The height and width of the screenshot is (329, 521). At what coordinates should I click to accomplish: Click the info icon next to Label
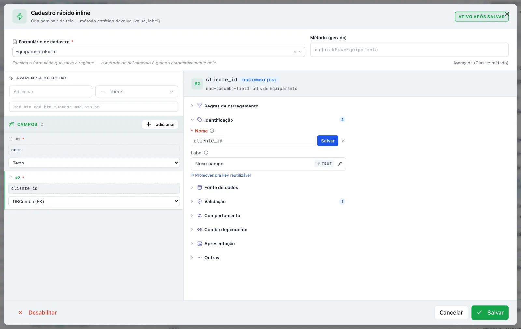(206, 153)
